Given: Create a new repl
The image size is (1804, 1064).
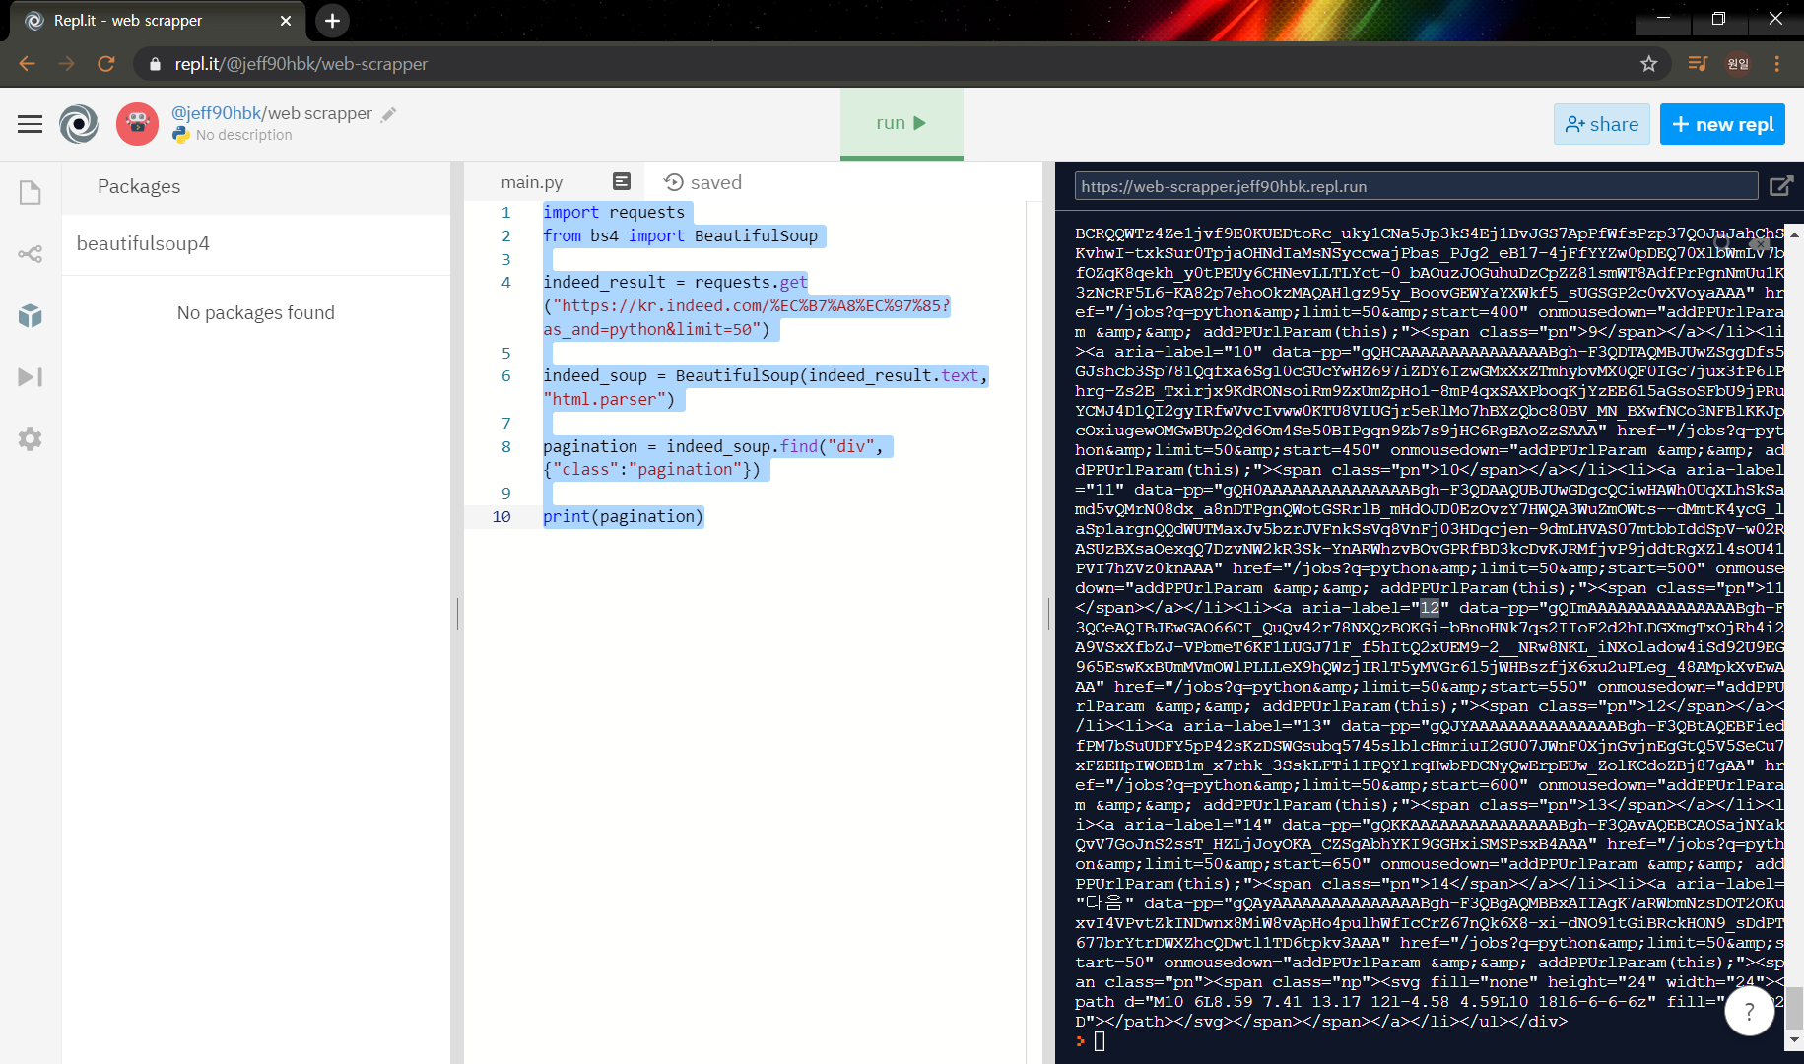Looking at the screenshot, I should [x=1721, y=124].
